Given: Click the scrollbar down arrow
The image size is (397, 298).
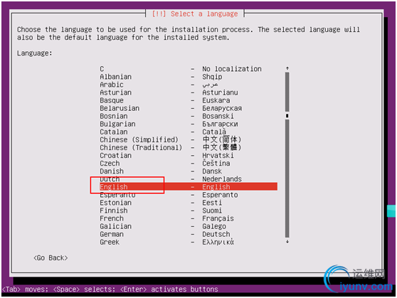Looking at the screenshot, I should [287, 242].
